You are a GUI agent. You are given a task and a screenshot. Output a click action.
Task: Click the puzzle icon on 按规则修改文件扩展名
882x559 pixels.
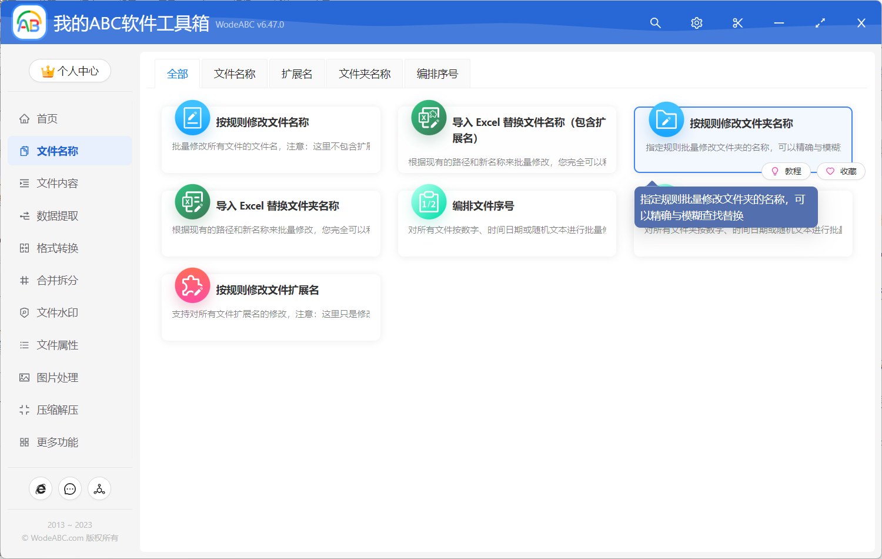pyautogui.click(x=192, y=285)
